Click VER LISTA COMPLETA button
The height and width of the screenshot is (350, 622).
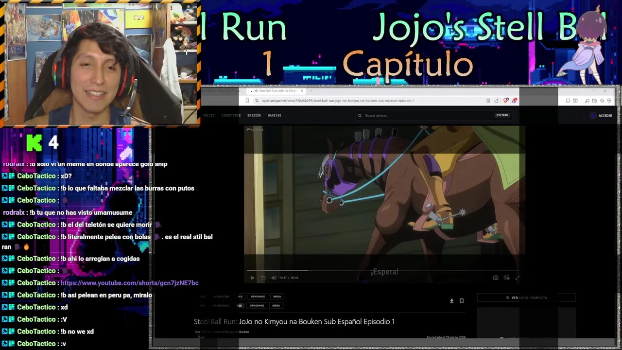[526, 297]
